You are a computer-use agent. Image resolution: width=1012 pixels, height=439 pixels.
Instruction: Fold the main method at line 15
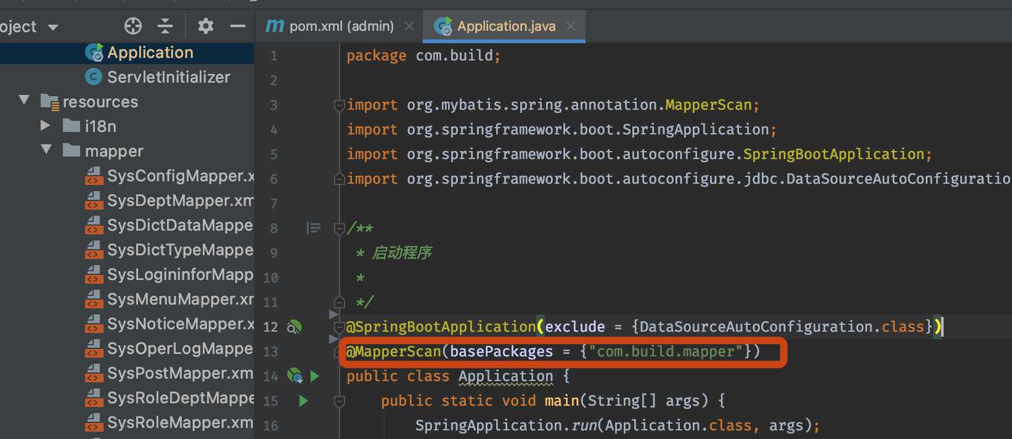pos(339,401)
